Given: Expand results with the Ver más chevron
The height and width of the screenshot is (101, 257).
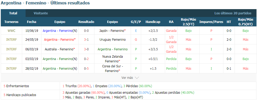Looking at the screenshot, I should tap(130, 78).
